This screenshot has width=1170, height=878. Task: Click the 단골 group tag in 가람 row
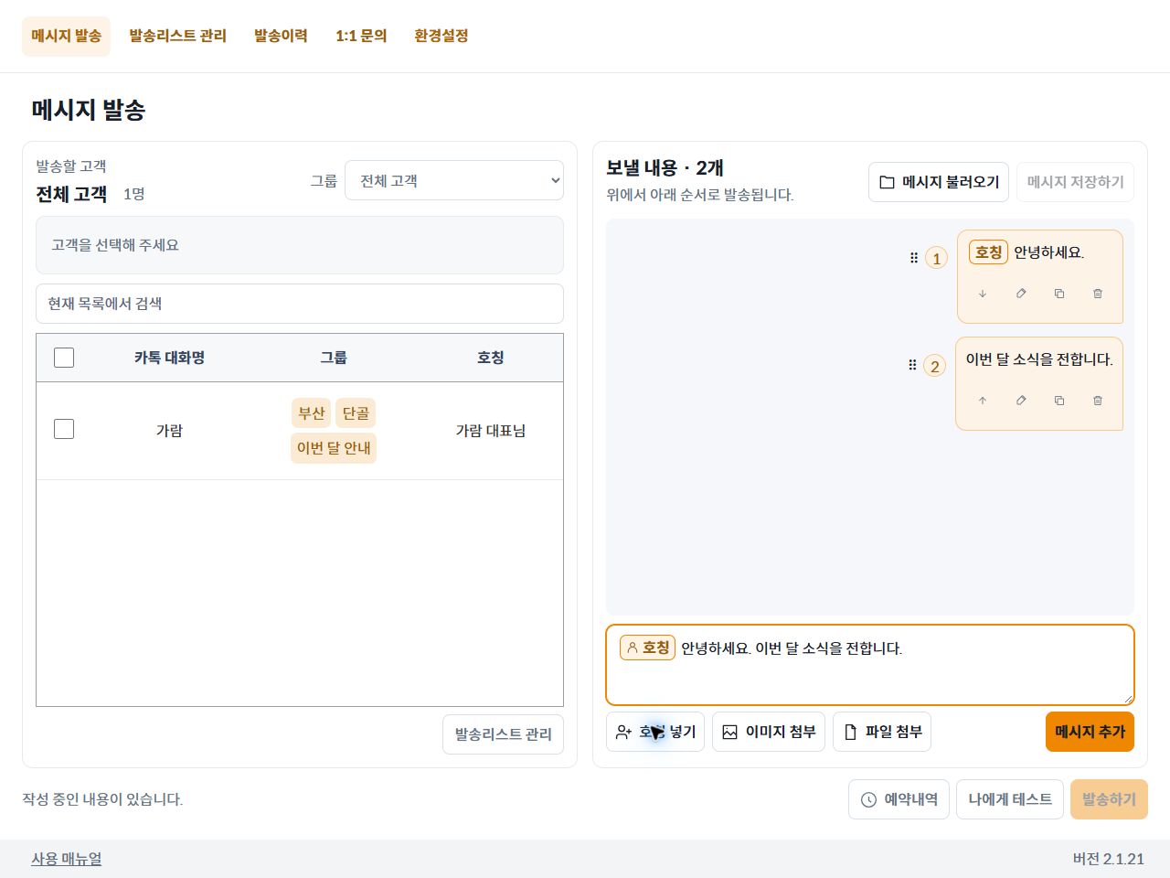point(356,413)
